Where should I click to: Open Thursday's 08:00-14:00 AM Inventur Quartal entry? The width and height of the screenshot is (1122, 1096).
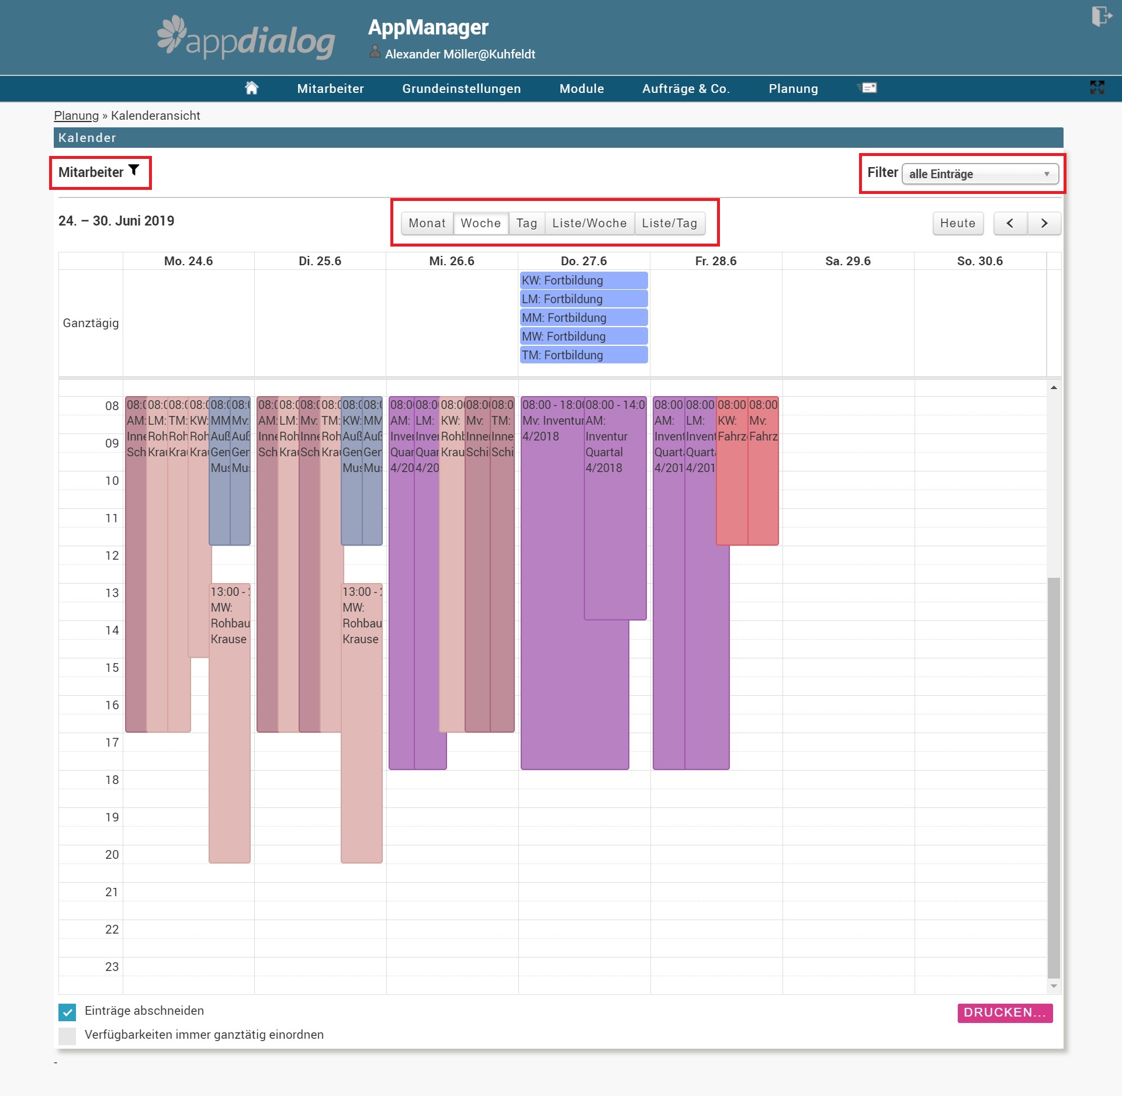coord(615,508)
